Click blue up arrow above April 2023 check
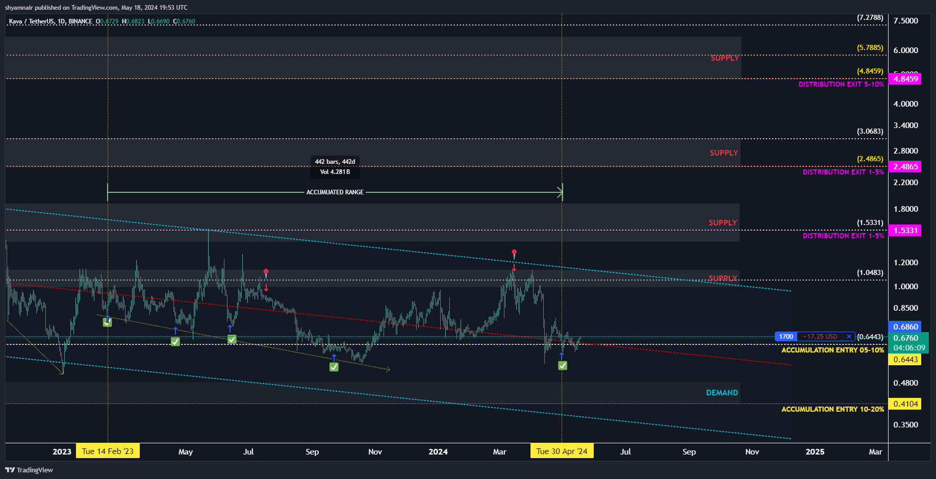Viewport: 936px width, 479px height. point(175,331)
